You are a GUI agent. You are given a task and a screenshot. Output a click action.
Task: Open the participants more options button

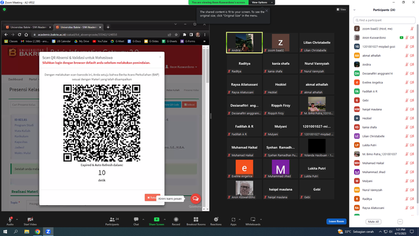[400, 222]
